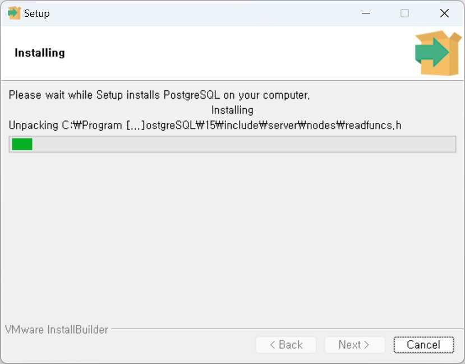Image resolution: width=465 pixels, height=364 pixels.
Task: Click the Setup icon in title bar
Action: pyautogui.click(x=14, y=13)
